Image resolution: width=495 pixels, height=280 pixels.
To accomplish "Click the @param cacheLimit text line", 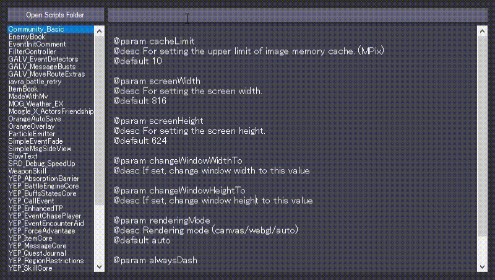I will [x=153, y=41].
